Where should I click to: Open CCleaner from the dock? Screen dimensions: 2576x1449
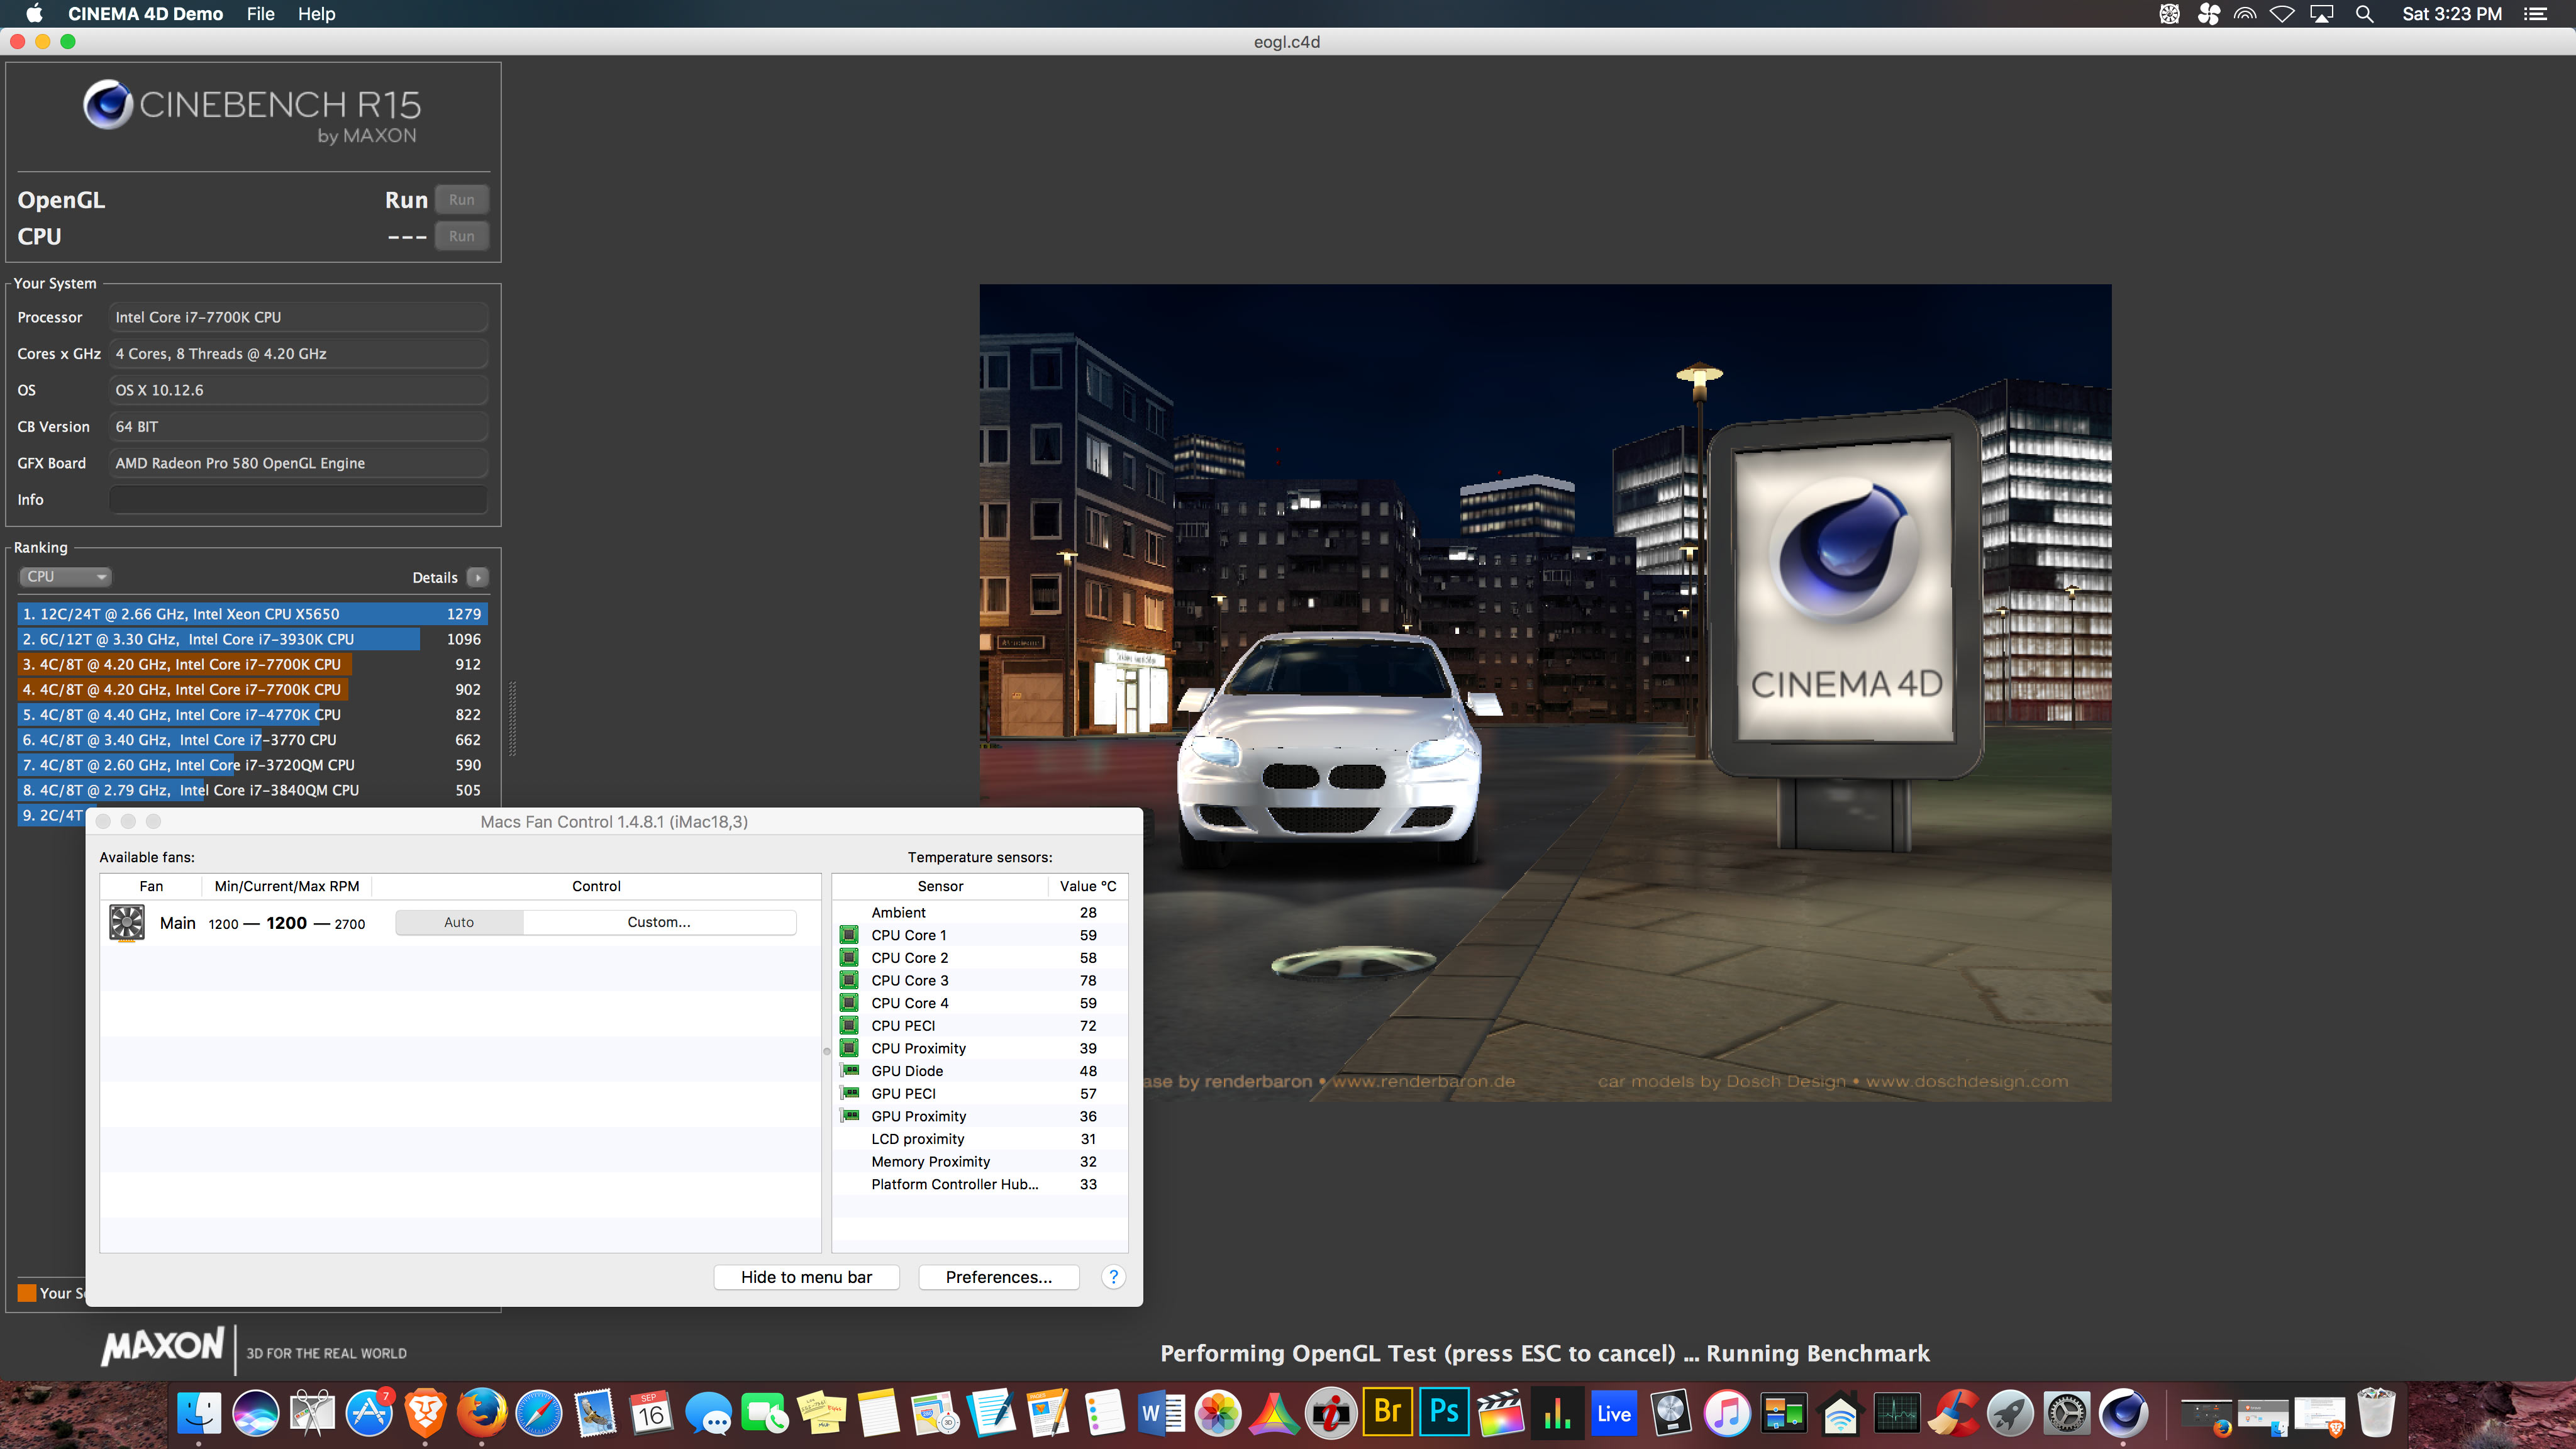coord(1953,1414)
